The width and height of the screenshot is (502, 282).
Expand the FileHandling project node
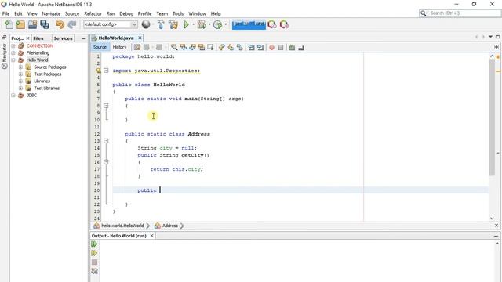click(x=13, y=52)
